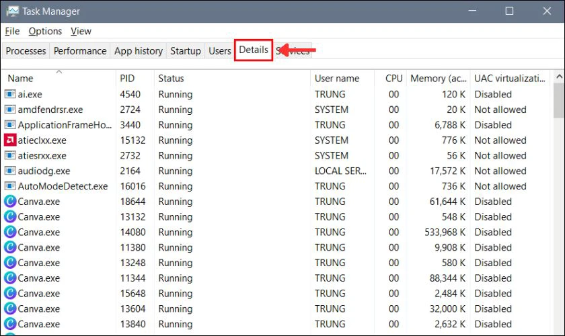Click memory value 17,572 K
The height and width of the screenshot is (336, 565).
click(447, 171)
